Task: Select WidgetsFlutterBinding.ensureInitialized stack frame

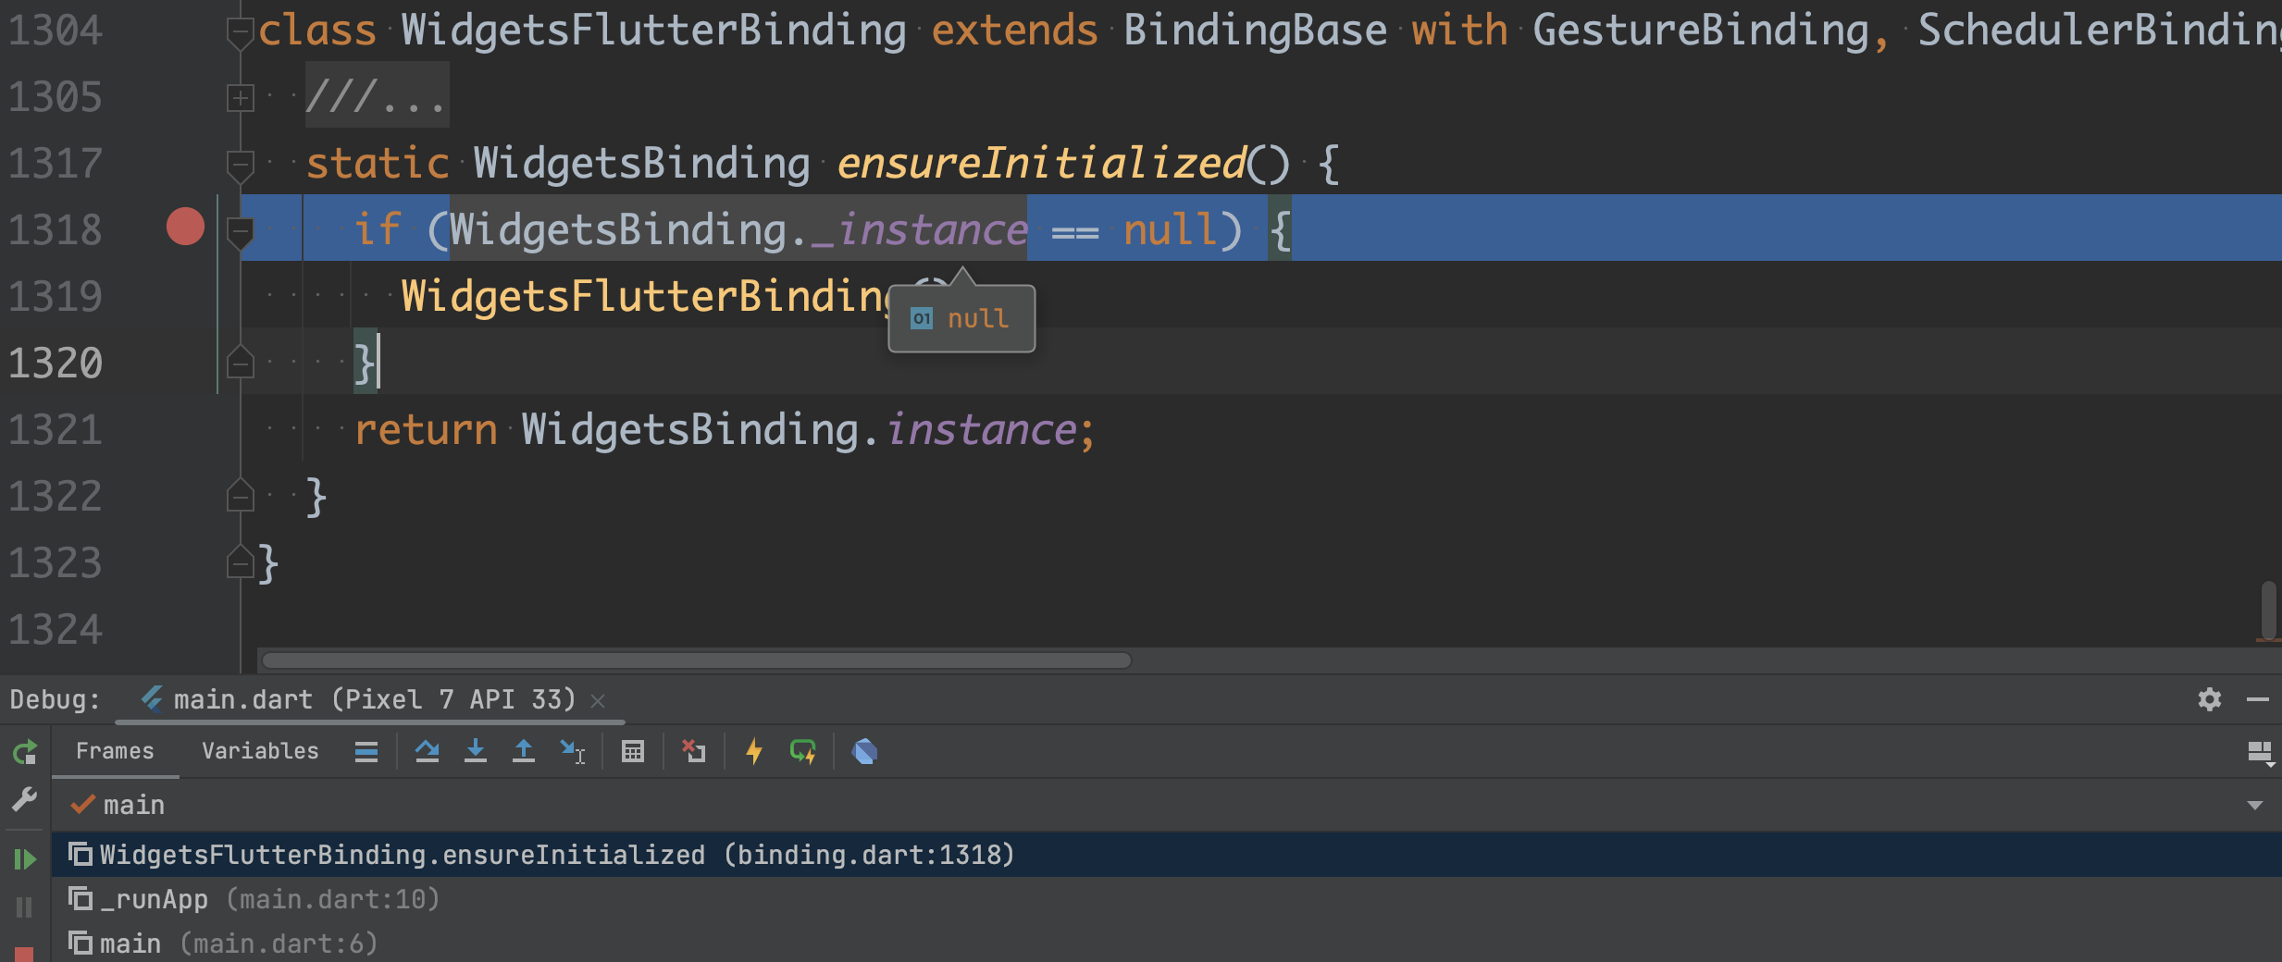Action: tap(1166, 855)
